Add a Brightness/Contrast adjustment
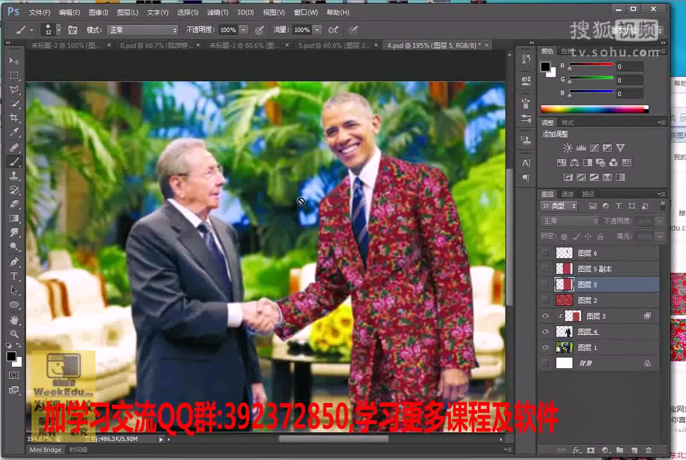This screenshot has height=460, width=686. click(568, 148)
